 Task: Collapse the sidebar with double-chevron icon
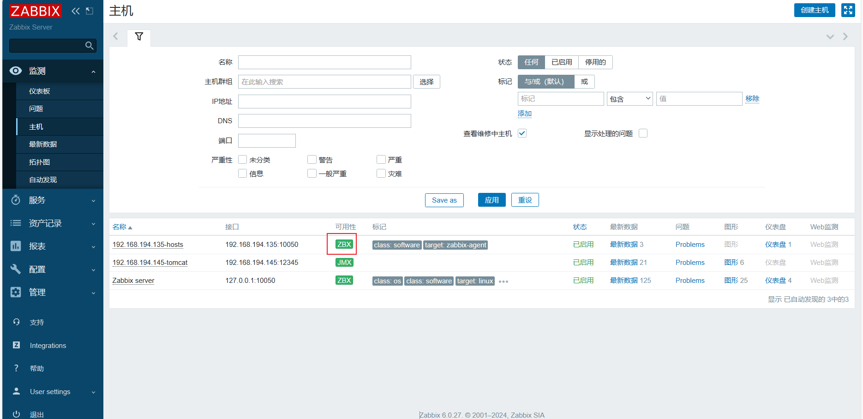pos(76,11)
